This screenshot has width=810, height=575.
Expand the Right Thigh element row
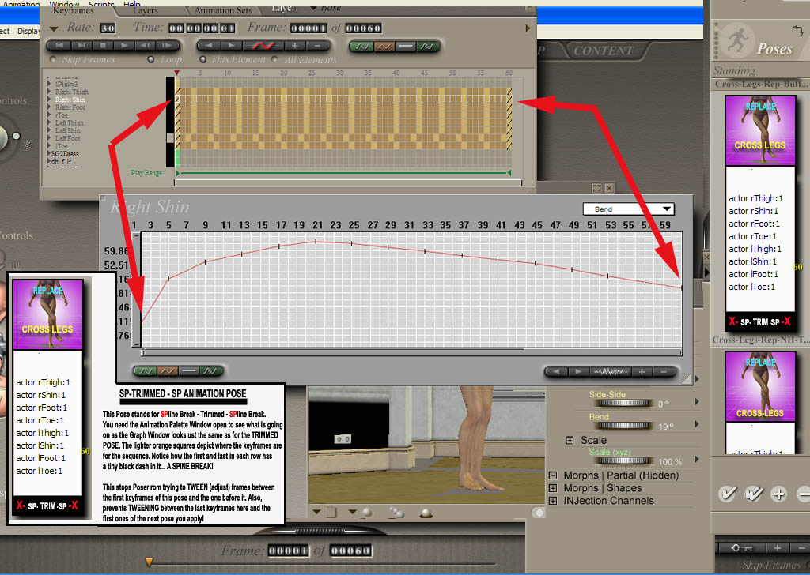coord(49,92)
